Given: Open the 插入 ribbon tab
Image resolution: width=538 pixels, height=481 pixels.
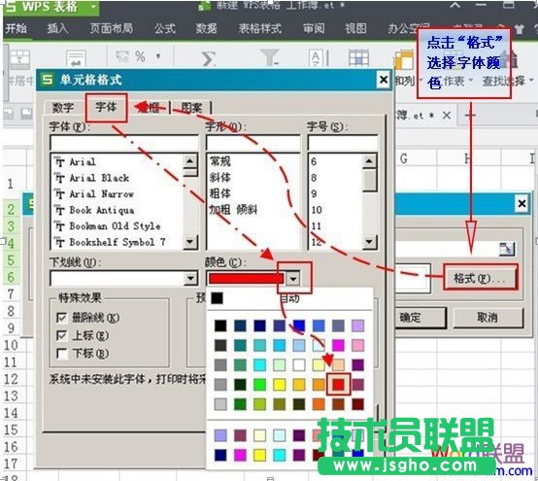Looking at the screenshot, I should click(57, 28).
